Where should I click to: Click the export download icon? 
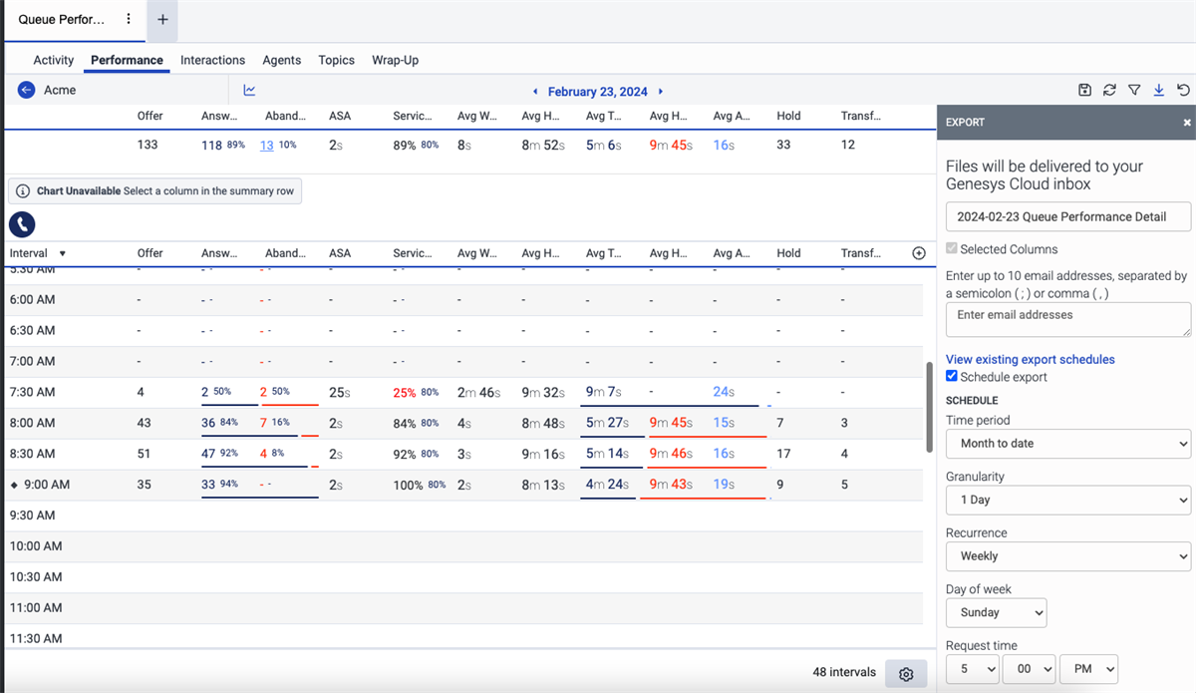1158,90
